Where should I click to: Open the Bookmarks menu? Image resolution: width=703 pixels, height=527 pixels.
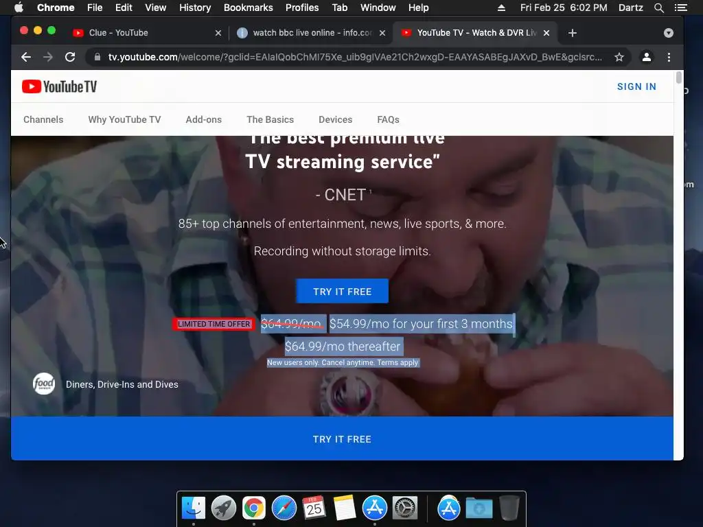click(x=248, y=8)
